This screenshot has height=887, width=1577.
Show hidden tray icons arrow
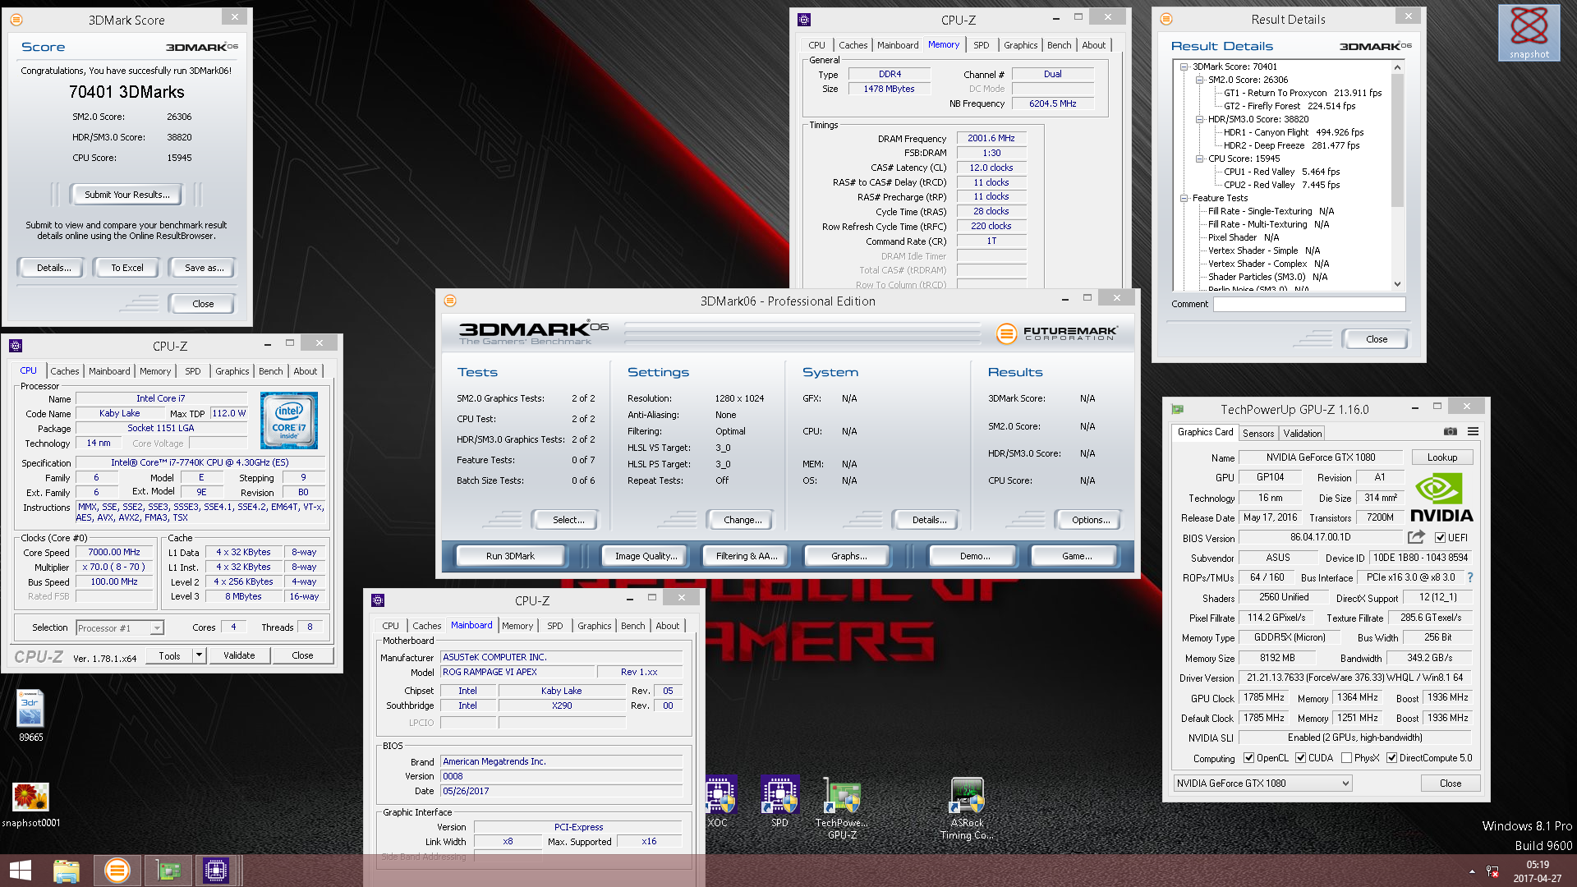pos(1472,871)
